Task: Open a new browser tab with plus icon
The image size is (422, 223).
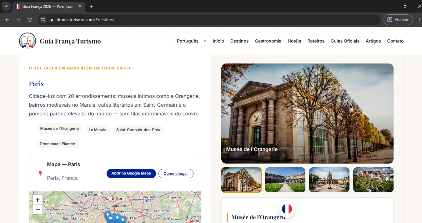Action: point(91,6)
